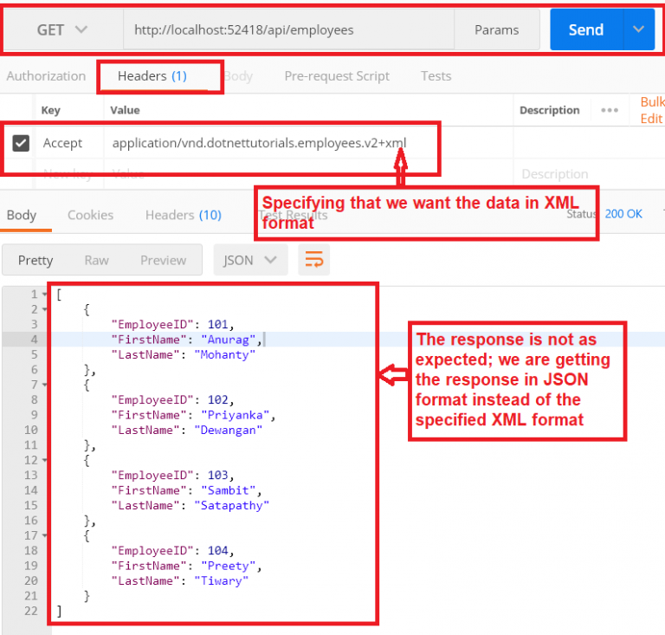Select the Preview view
This screenshot has height=635, width=665.
click(164, 261)
